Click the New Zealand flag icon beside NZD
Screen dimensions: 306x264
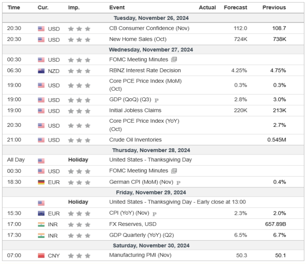(41, 71)
